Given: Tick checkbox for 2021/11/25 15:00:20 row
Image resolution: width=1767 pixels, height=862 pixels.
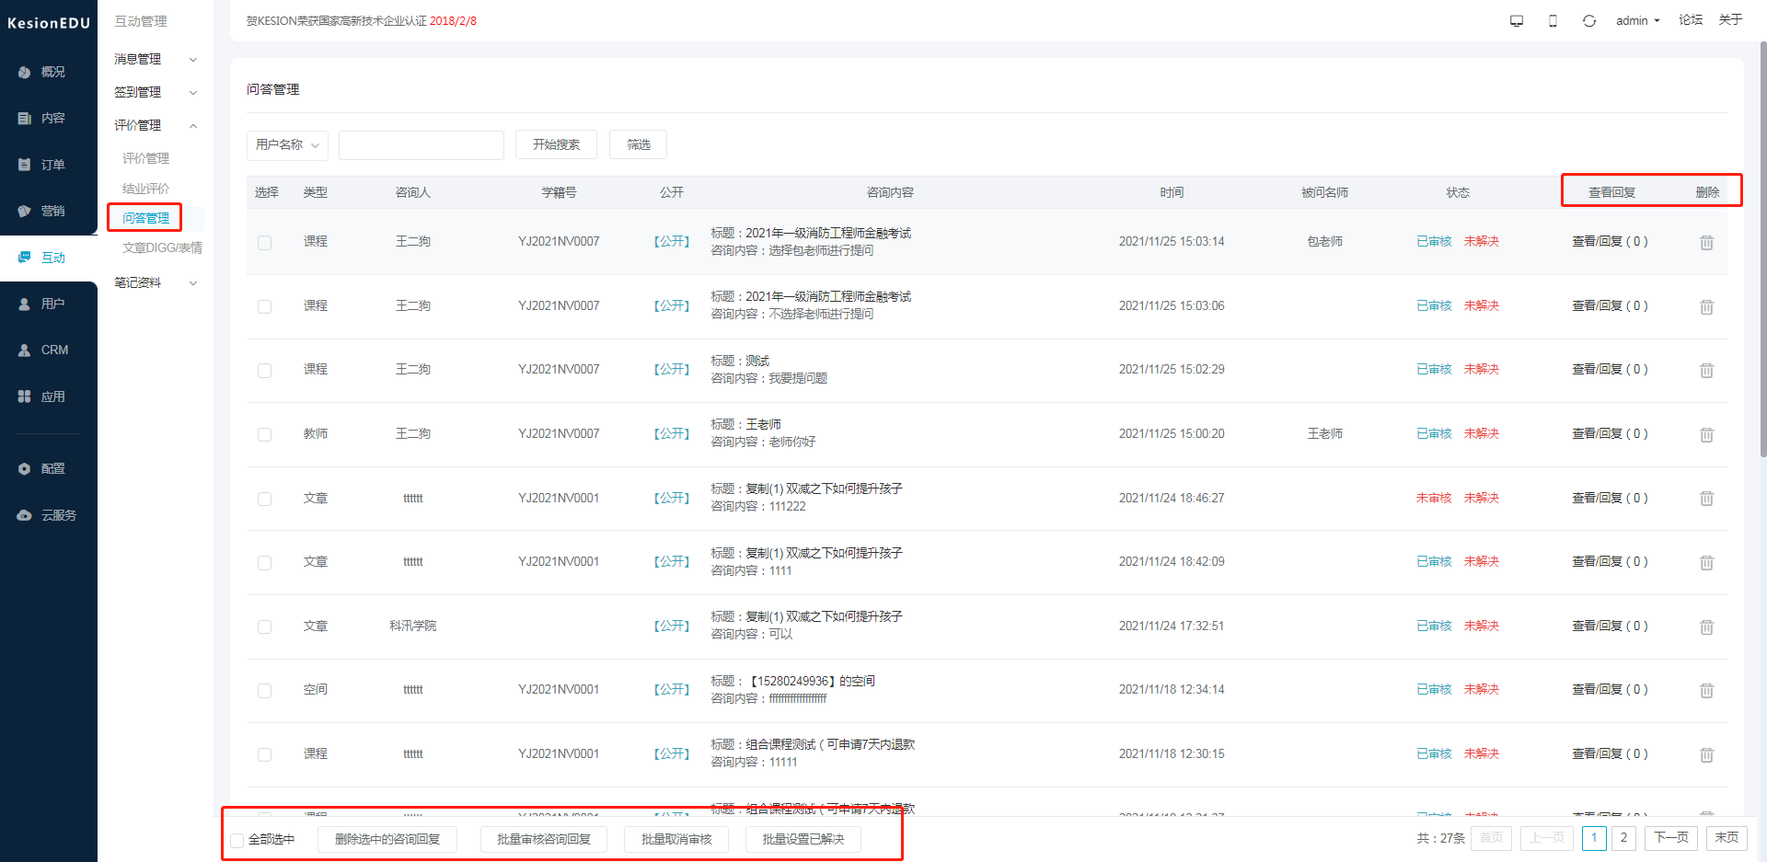Looking at the screenshot, I should pyautogui.click(x=265, y=435).
